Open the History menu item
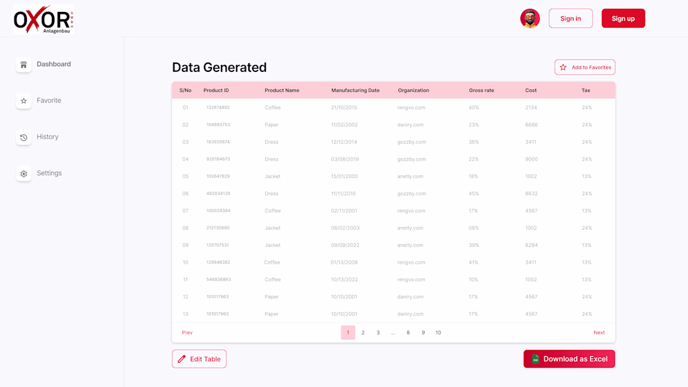688x387 pixels. click(48, 137)
